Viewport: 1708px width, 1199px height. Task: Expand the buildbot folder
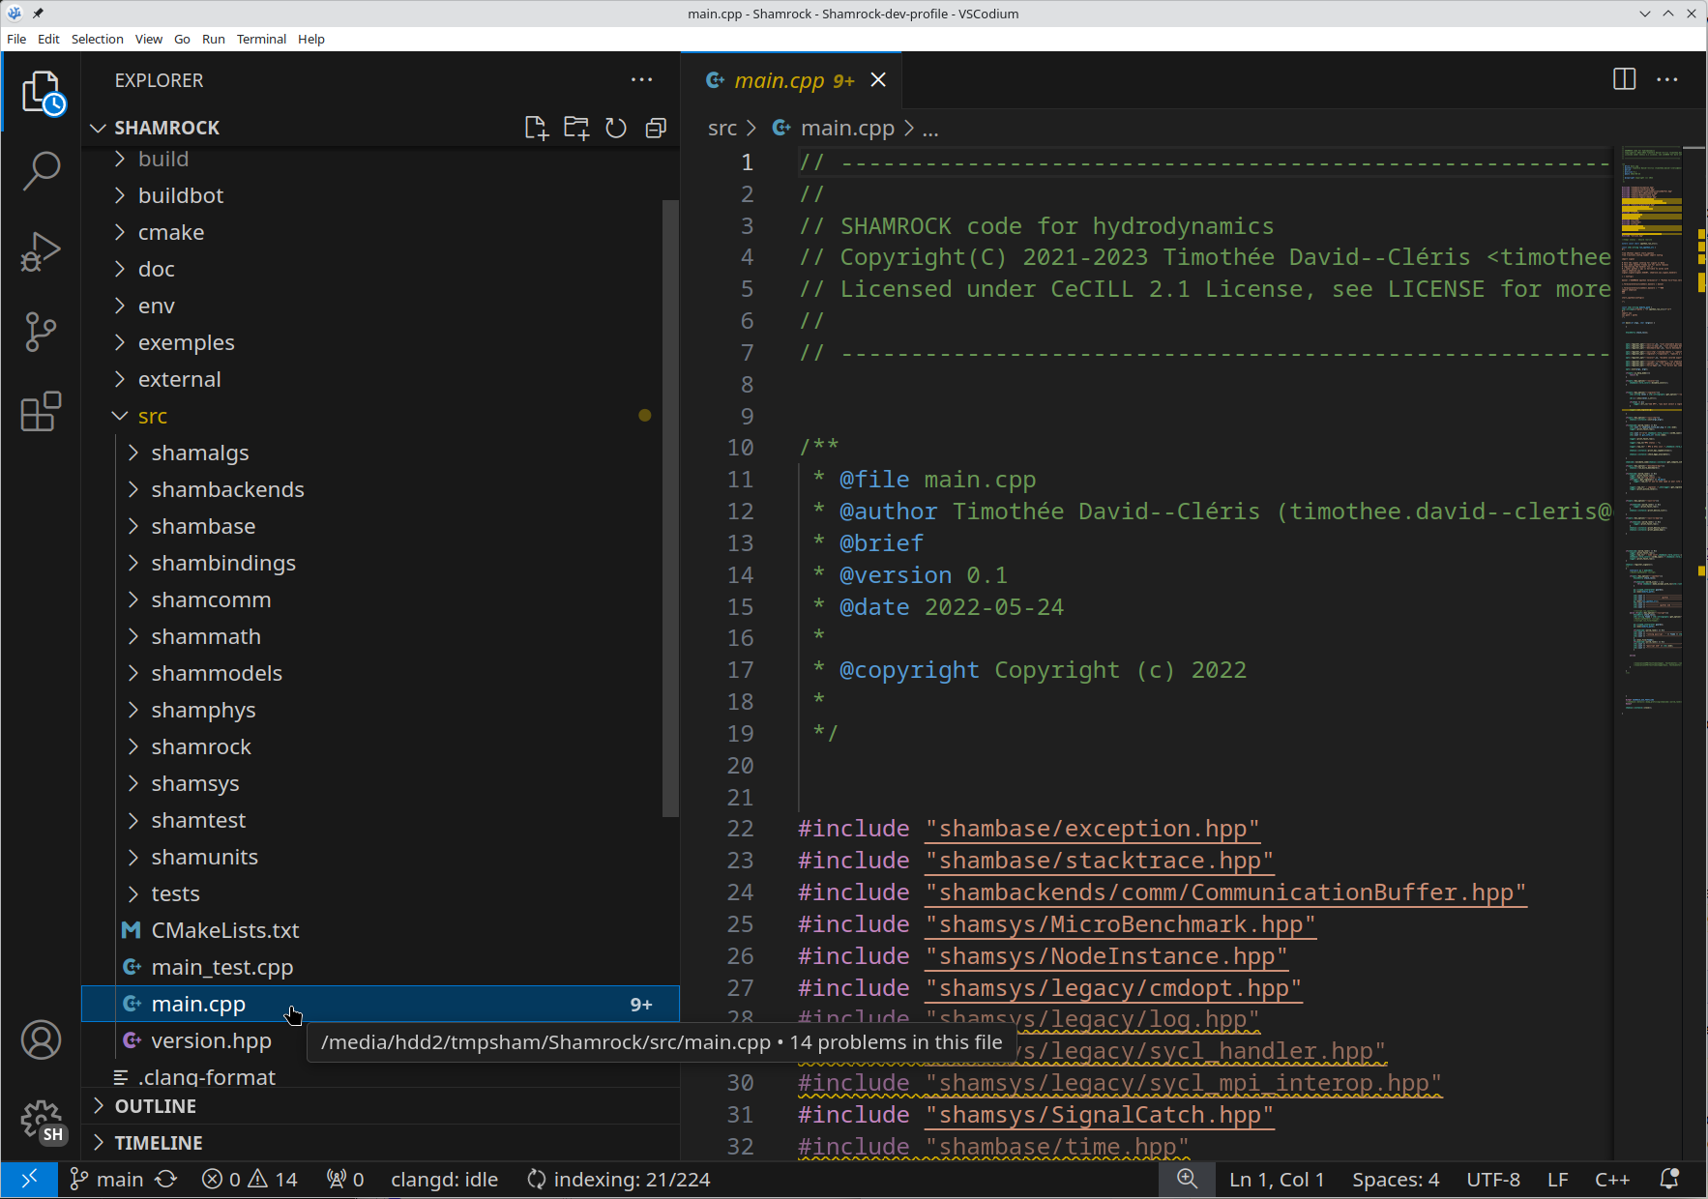point(381,195)
